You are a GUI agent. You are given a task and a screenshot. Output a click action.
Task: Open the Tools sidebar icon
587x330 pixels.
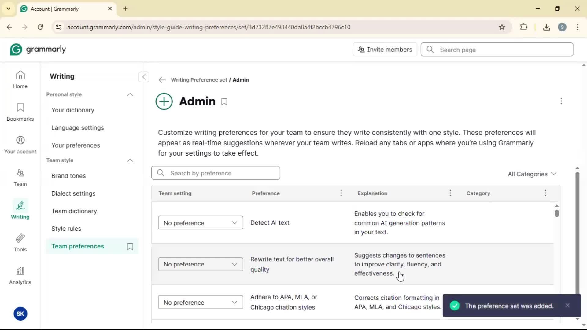pos(20,243)
